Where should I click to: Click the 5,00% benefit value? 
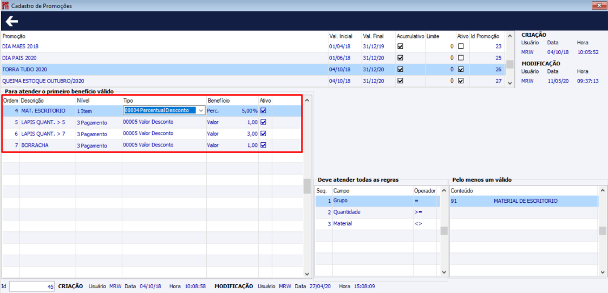click(250, 110)
